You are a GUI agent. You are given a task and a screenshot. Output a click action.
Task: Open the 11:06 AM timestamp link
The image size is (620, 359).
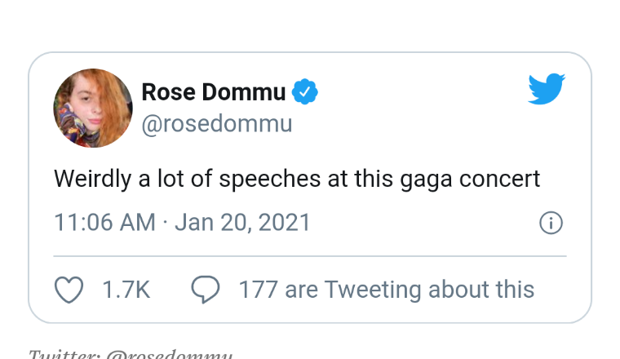click(104, 223)
